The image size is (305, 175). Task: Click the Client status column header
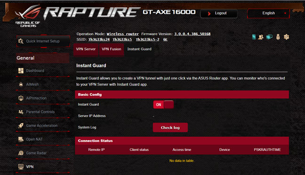click(x=139, y=150)
